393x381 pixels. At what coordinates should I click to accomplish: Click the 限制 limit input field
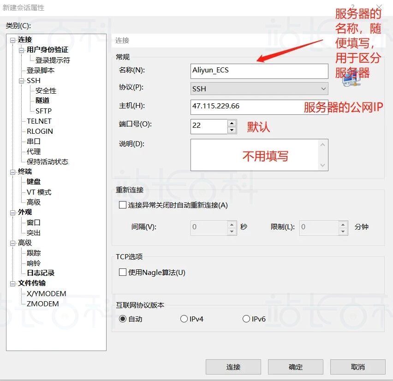(x=319, y=228)
